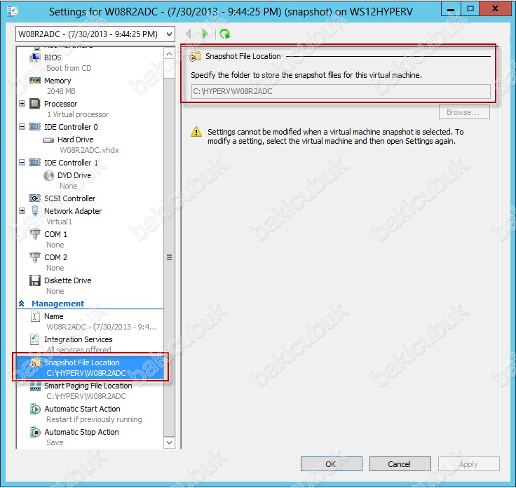The image size is (516, 488).
Task: Click the Automatic Stop Action icon
Action: 35,432
